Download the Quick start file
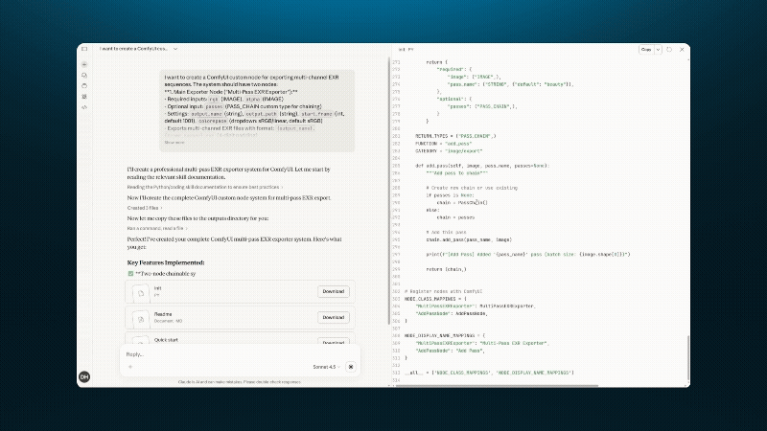The width and height of the screenshot is (767, 431). click(x=333, y=342)
